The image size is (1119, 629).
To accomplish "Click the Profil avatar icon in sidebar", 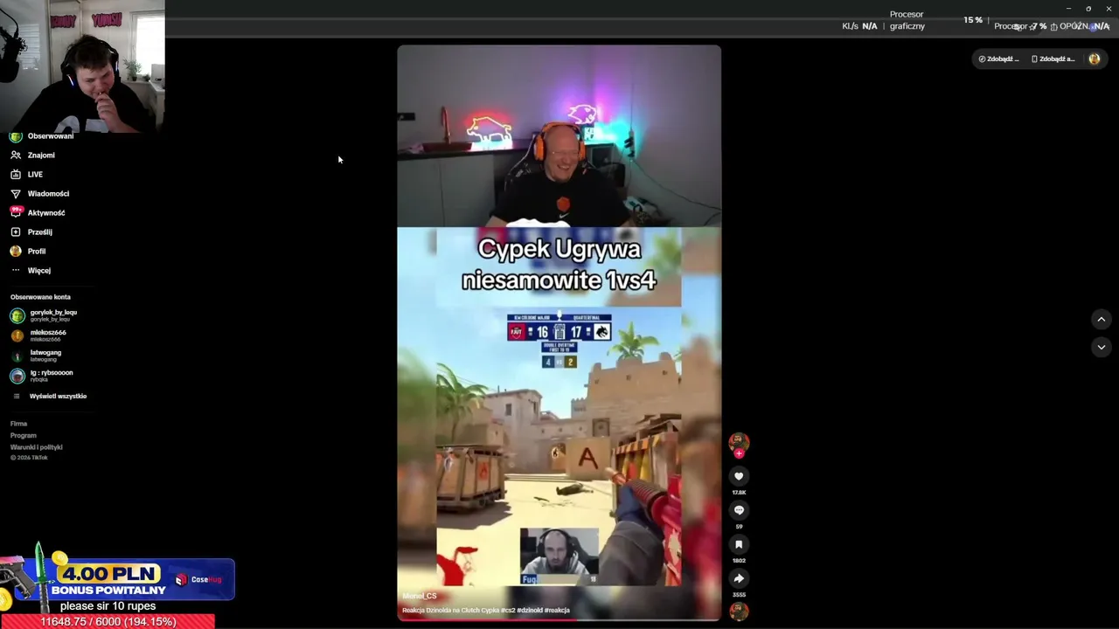I will pyautogui.click(x=16, y=252).
